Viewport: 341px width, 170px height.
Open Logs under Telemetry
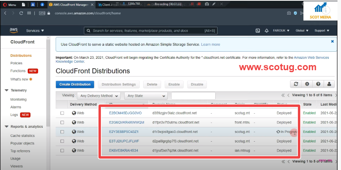(14, 115)
